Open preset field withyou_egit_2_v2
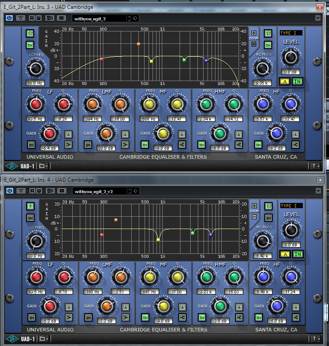Screen dimensions: 329x346 pos(100,191)
